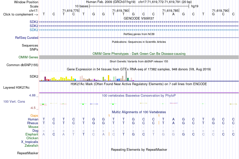
Task: Click the OMIM Genes track label
Action: point(28,57)
